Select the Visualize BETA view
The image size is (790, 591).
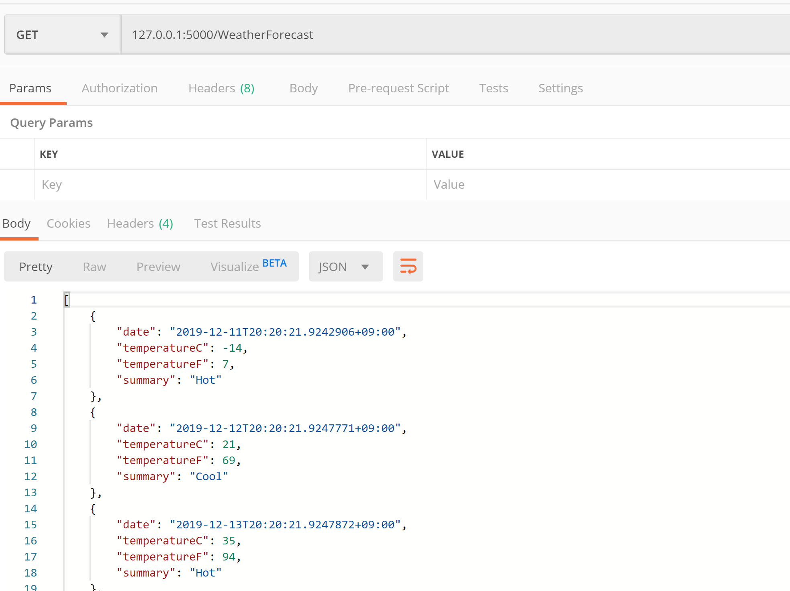click(x=248, y=267)
